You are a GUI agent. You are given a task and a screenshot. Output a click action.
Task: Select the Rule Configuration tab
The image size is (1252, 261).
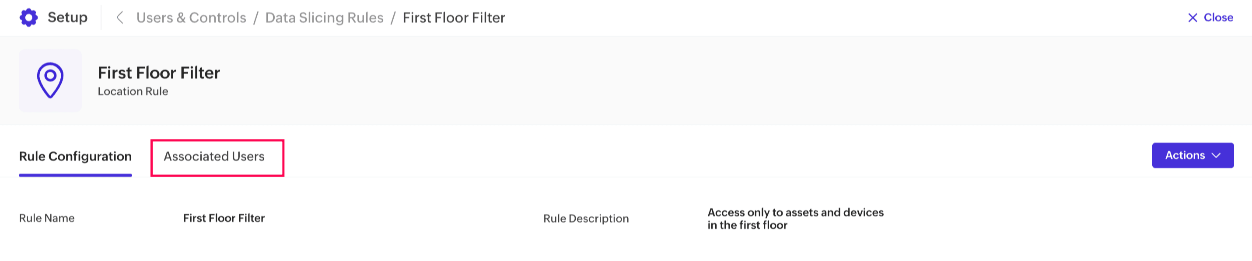(75, 157)
